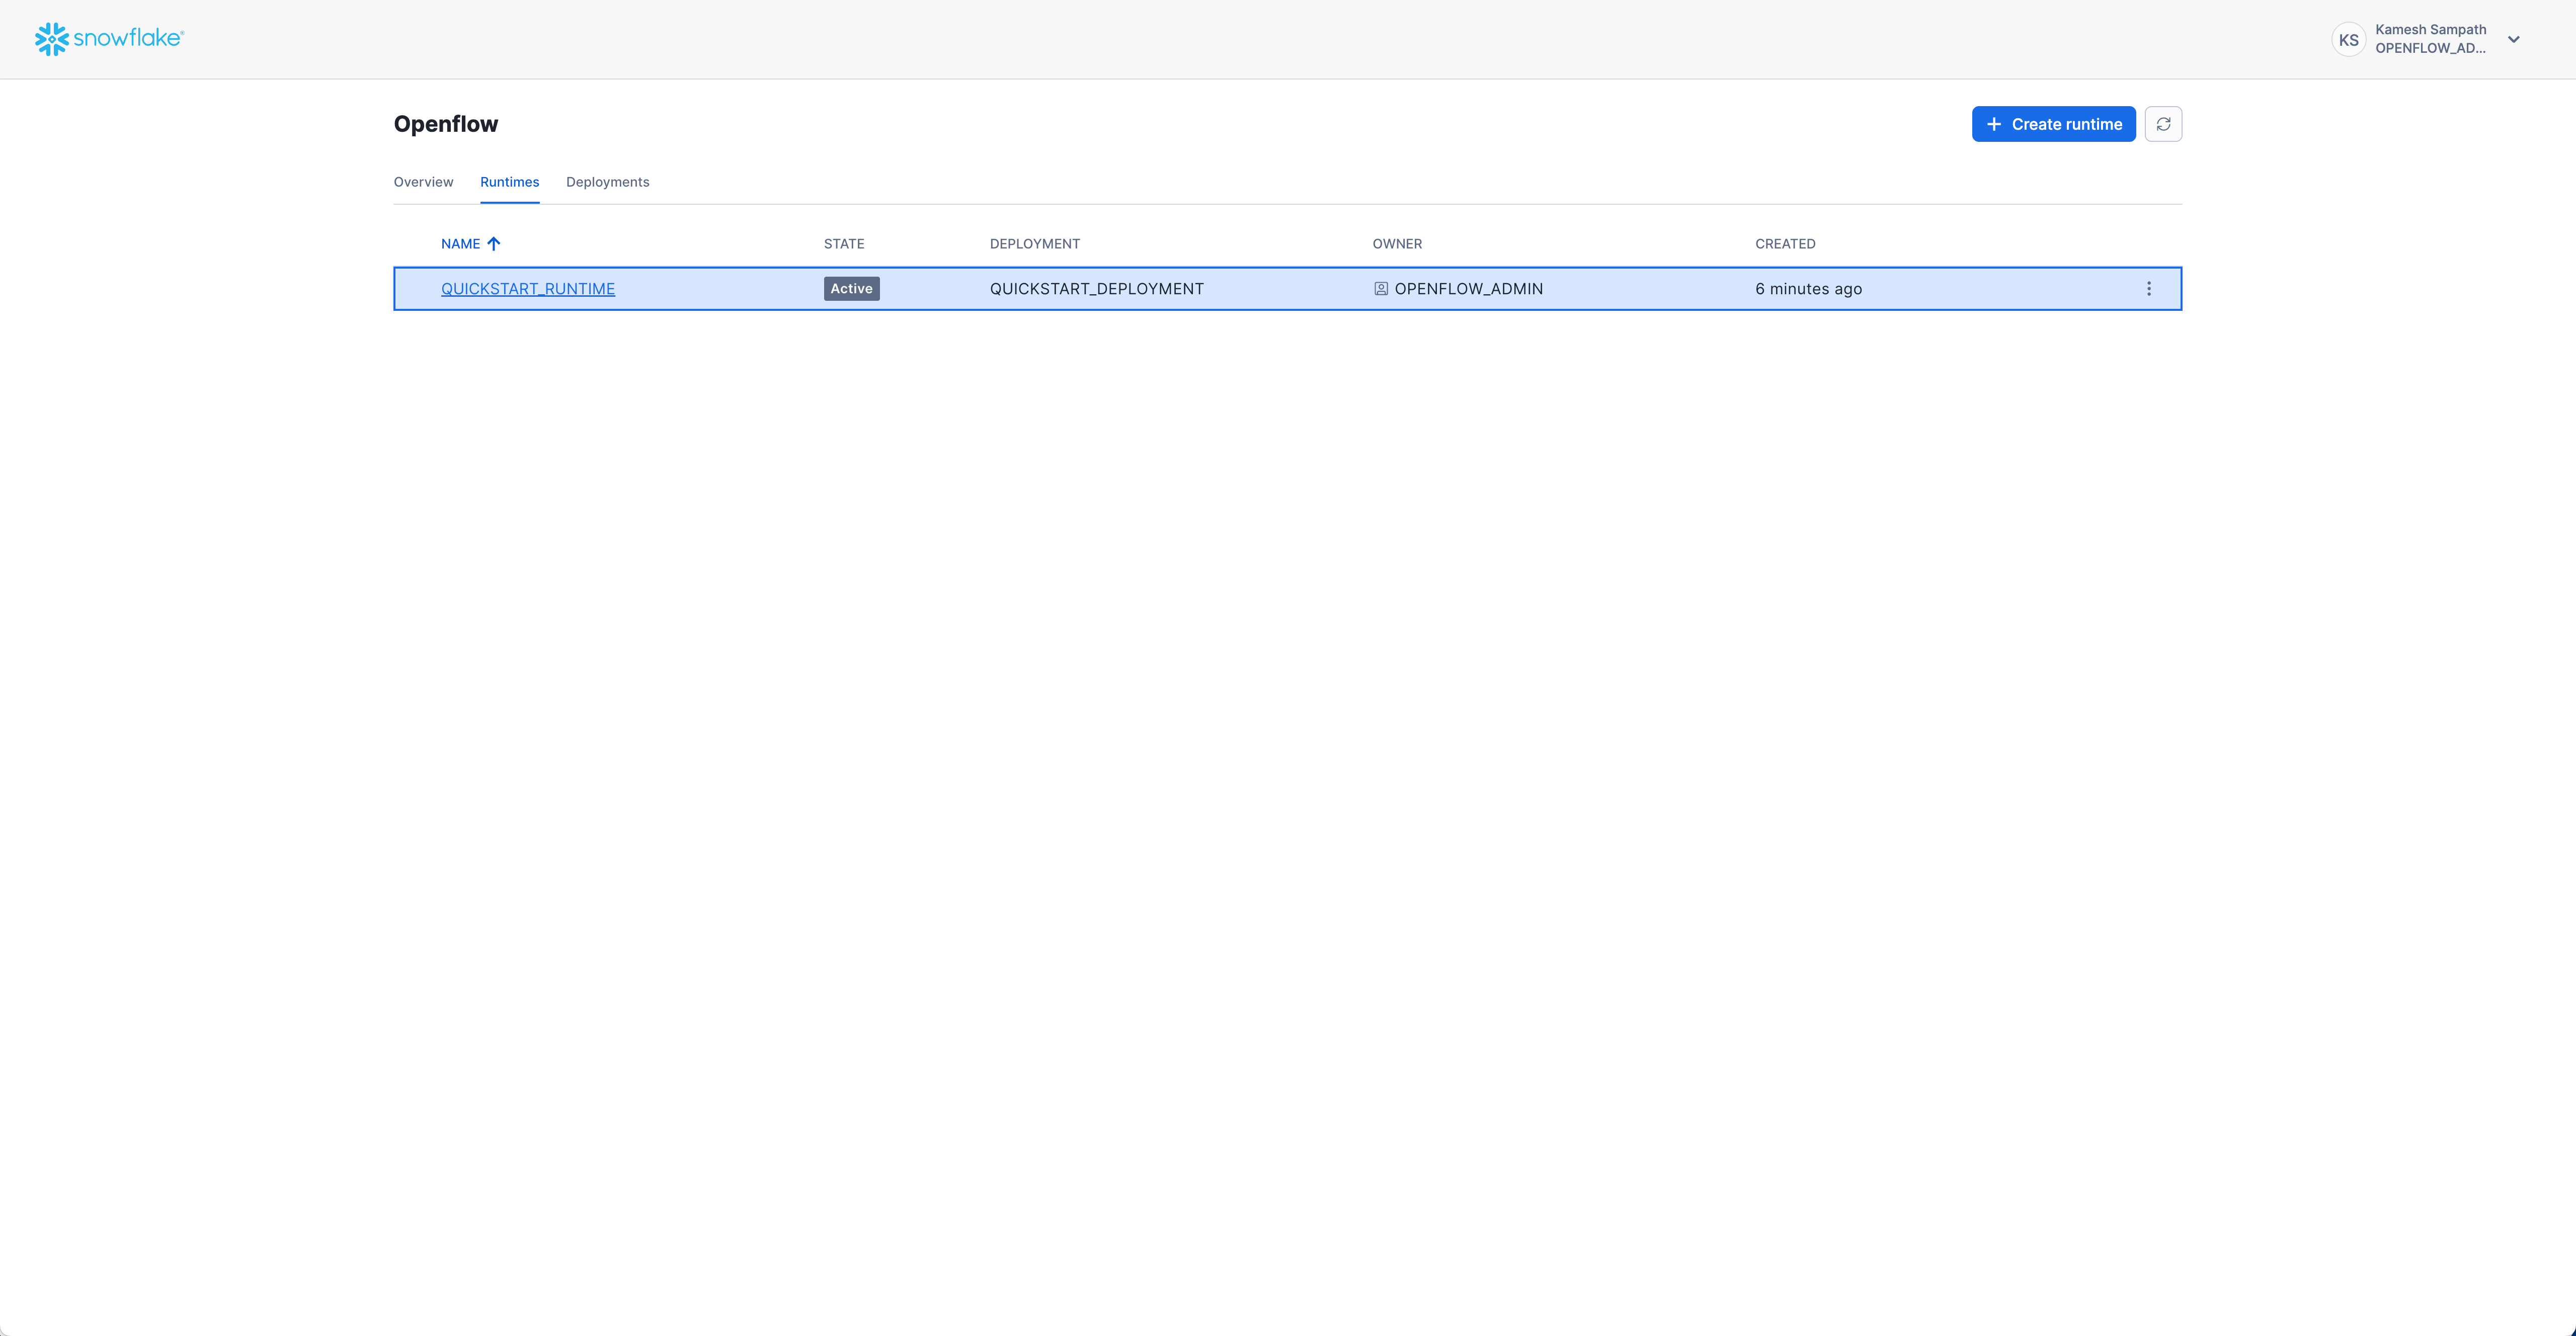
Task: Click the Active state badge
Action: [x=851, y=288]
